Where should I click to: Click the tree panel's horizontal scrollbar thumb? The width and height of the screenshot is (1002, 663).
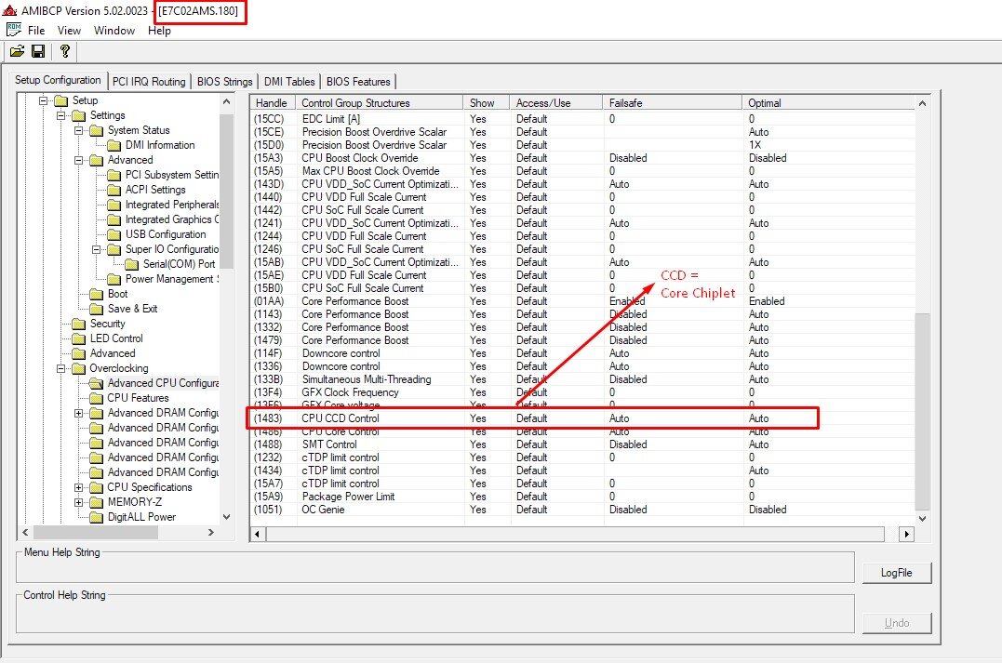(96, 532)
